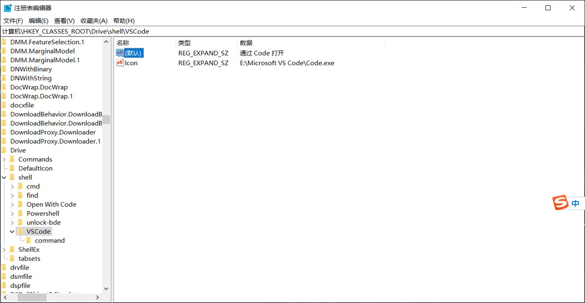
Task: Click the Open With Code folder icon
Action: tap(20, 204)
